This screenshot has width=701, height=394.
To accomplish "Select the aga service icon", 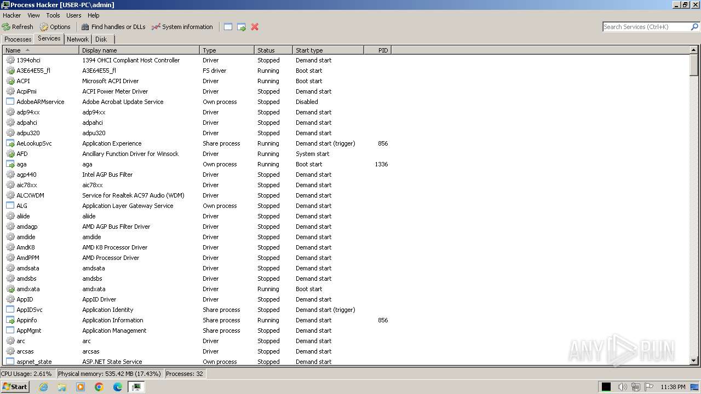I will pos(10,164).
